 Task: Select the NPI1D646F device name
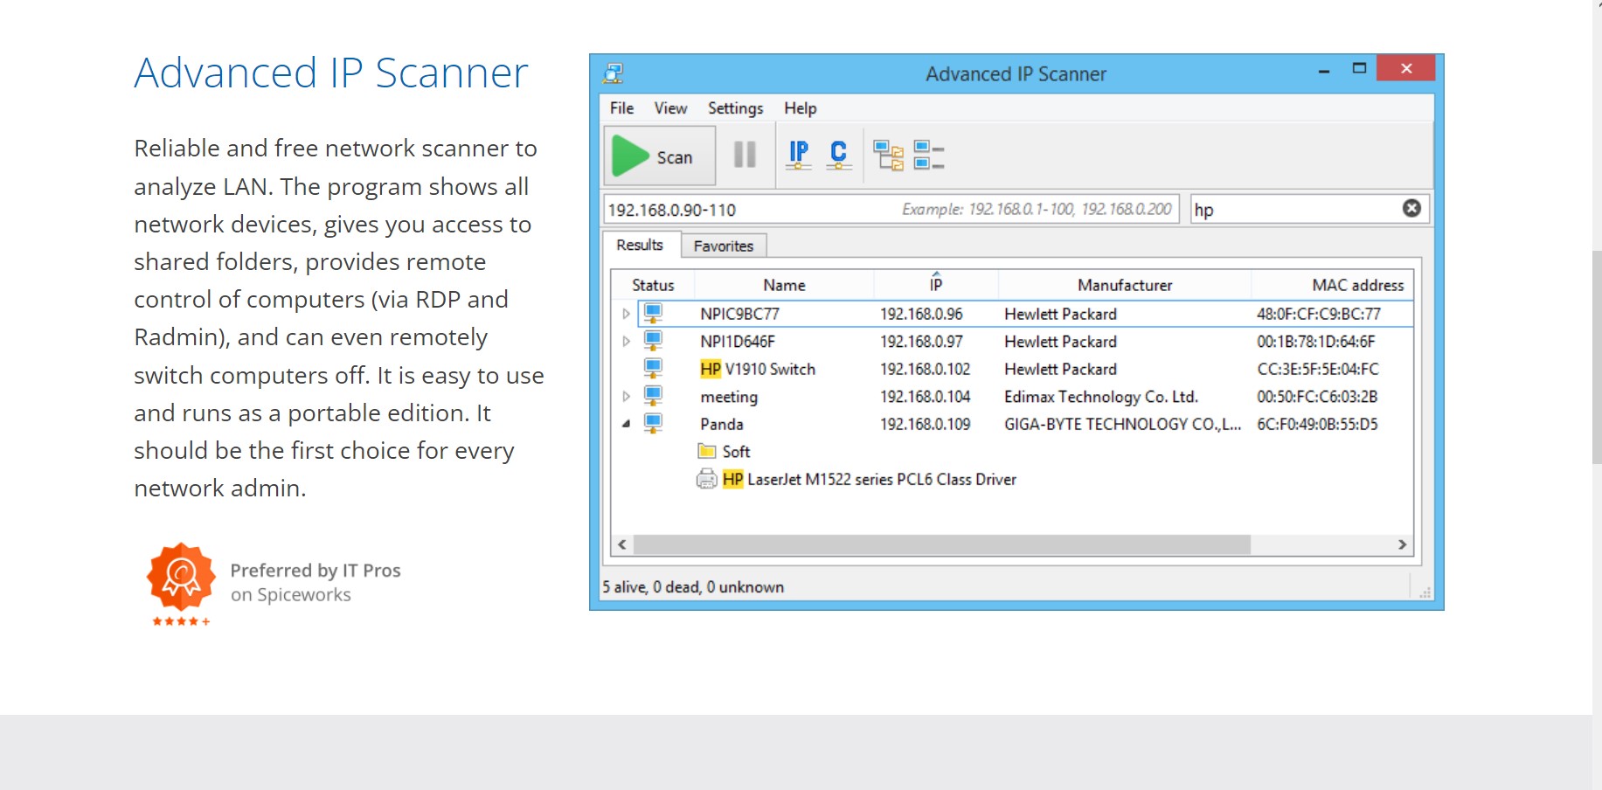click(738, 342)
